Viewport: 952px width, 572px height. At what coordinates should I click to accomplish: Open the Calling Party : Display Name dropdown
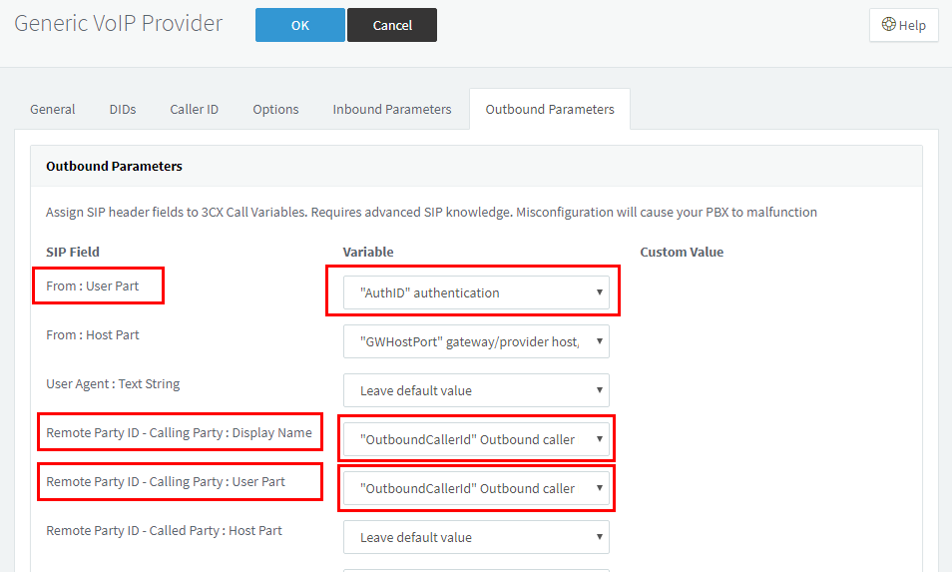pyautogui.click(x=476, y=439)
